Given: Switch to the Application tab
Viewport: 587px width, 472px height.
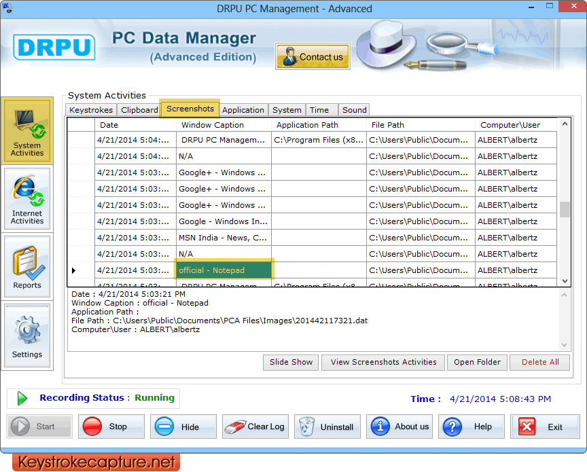Looking at the screenshot, I should pos(243,110).
